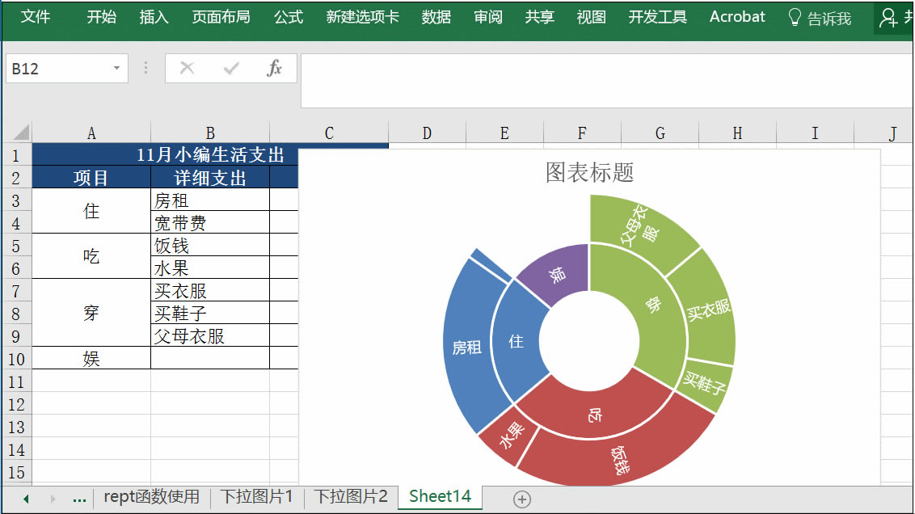The height and width of the screenshot is (514, 915).
Task: Switch to the 开始 ribbon tab
Action: point(102,17)
